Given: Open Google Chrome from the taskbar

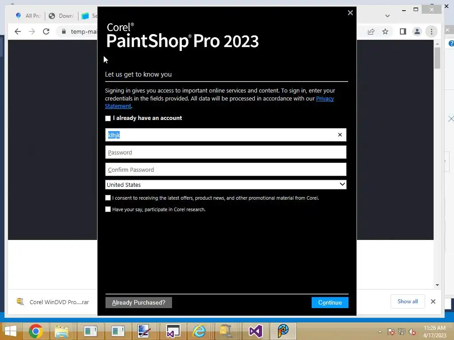Looking at the screenshot, I should [x=35, y=331].
